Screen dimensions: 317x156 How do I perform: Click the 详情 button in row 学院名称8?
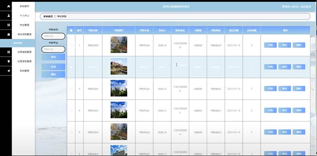tap(270, 45)
